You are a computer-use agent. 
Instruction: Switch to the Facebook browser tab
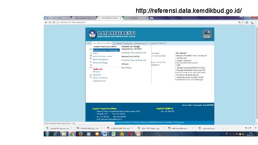pyautogui.click(x=58, y=18)
